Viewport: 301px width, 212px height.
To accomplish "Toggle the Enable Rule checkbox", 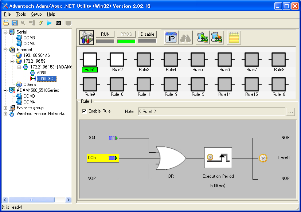I will click(84, 111).
